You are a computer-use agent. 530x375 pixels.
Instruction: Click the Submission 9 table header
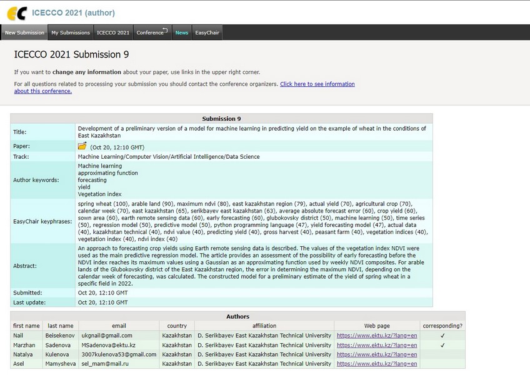click(x=221, y=118)
